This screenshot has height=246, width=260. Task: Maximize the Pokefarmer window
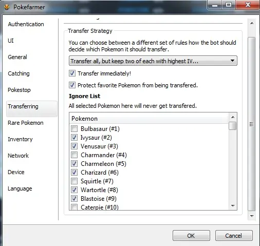pos(229,5)
